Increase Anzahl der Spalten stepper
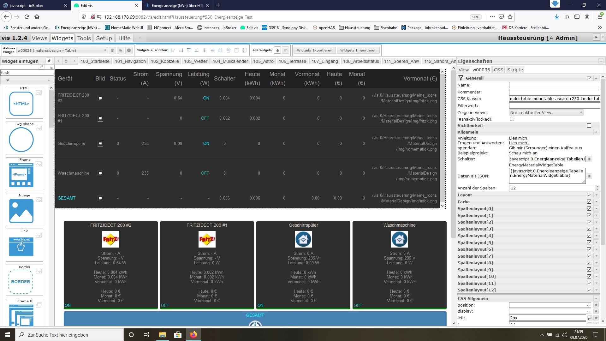Viewport: 606px width, 341px height. pyautogui.click(x=597, y=186)
